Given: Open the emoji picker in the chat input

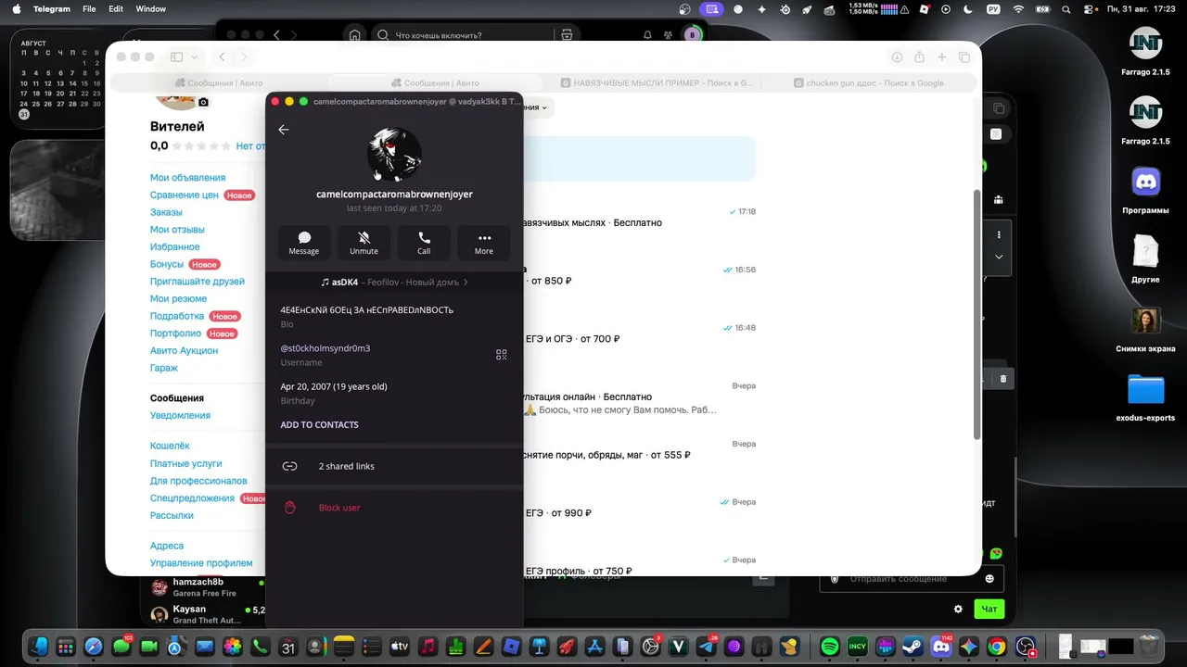Looking at the screenshot, I should tap(989, 579).
